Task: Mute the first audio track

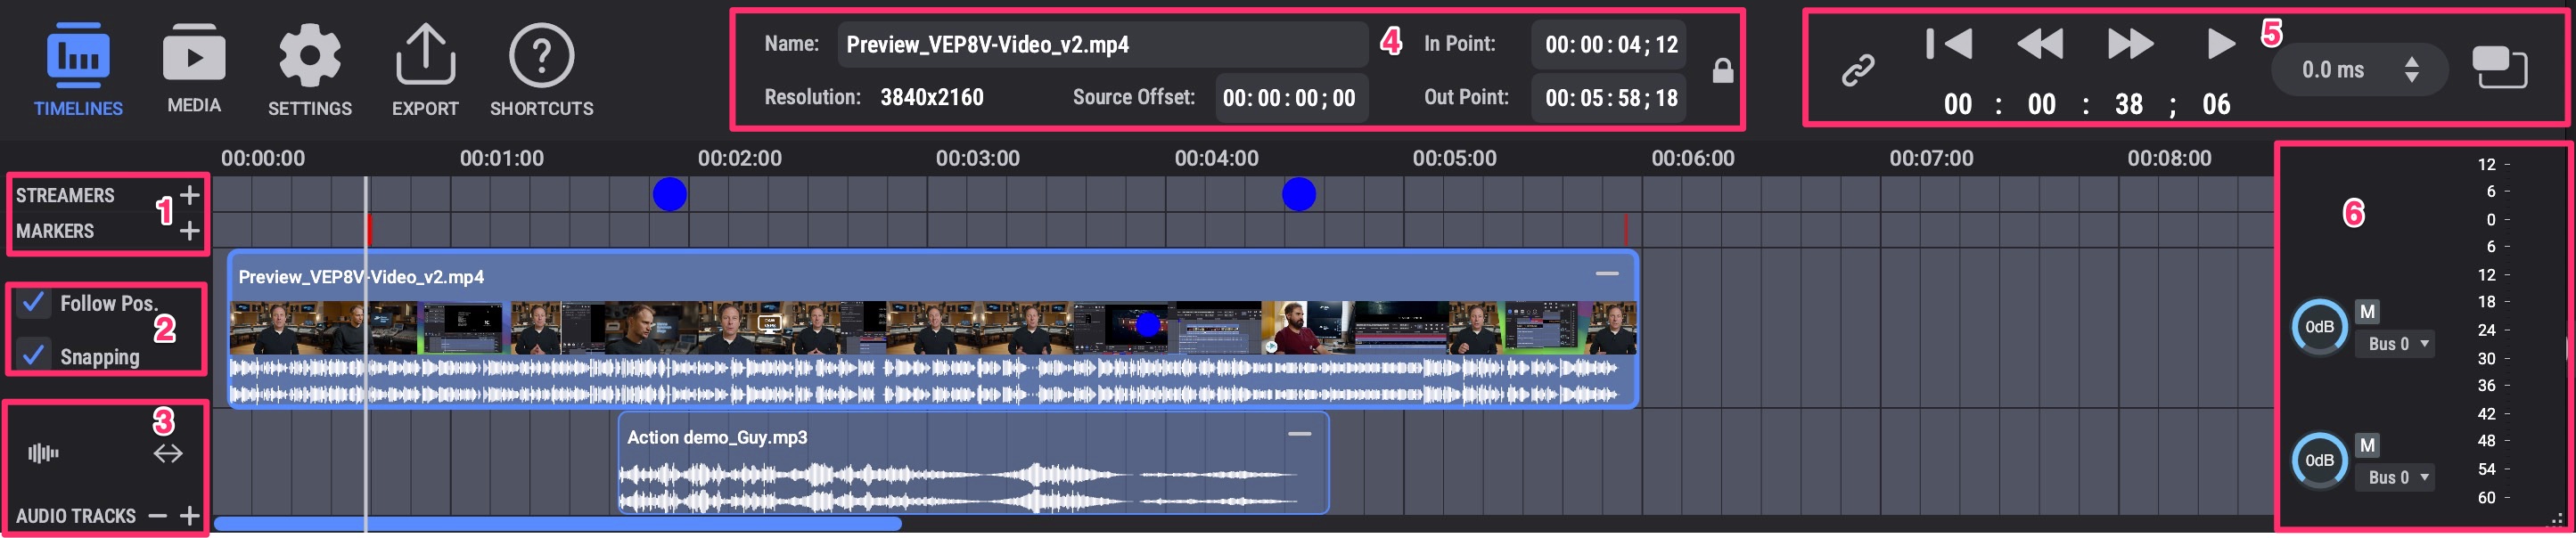Action: point(2366,312)
